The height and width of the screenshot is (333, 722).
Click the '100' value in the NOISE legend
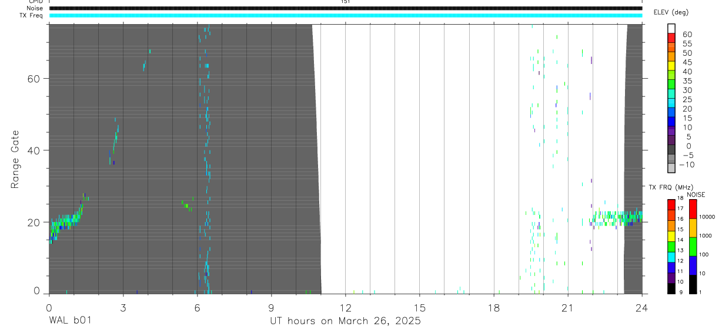click(704, 254)
